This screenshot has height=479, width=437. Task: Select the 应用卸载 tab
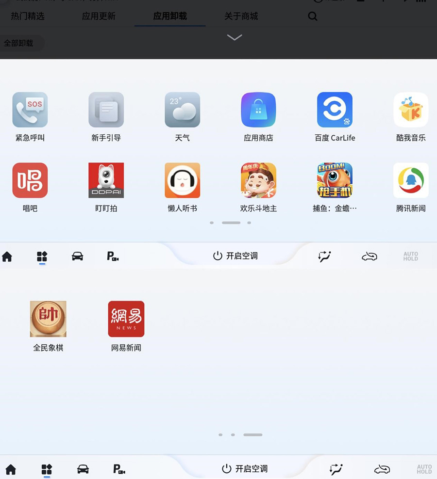coord(170,16)
